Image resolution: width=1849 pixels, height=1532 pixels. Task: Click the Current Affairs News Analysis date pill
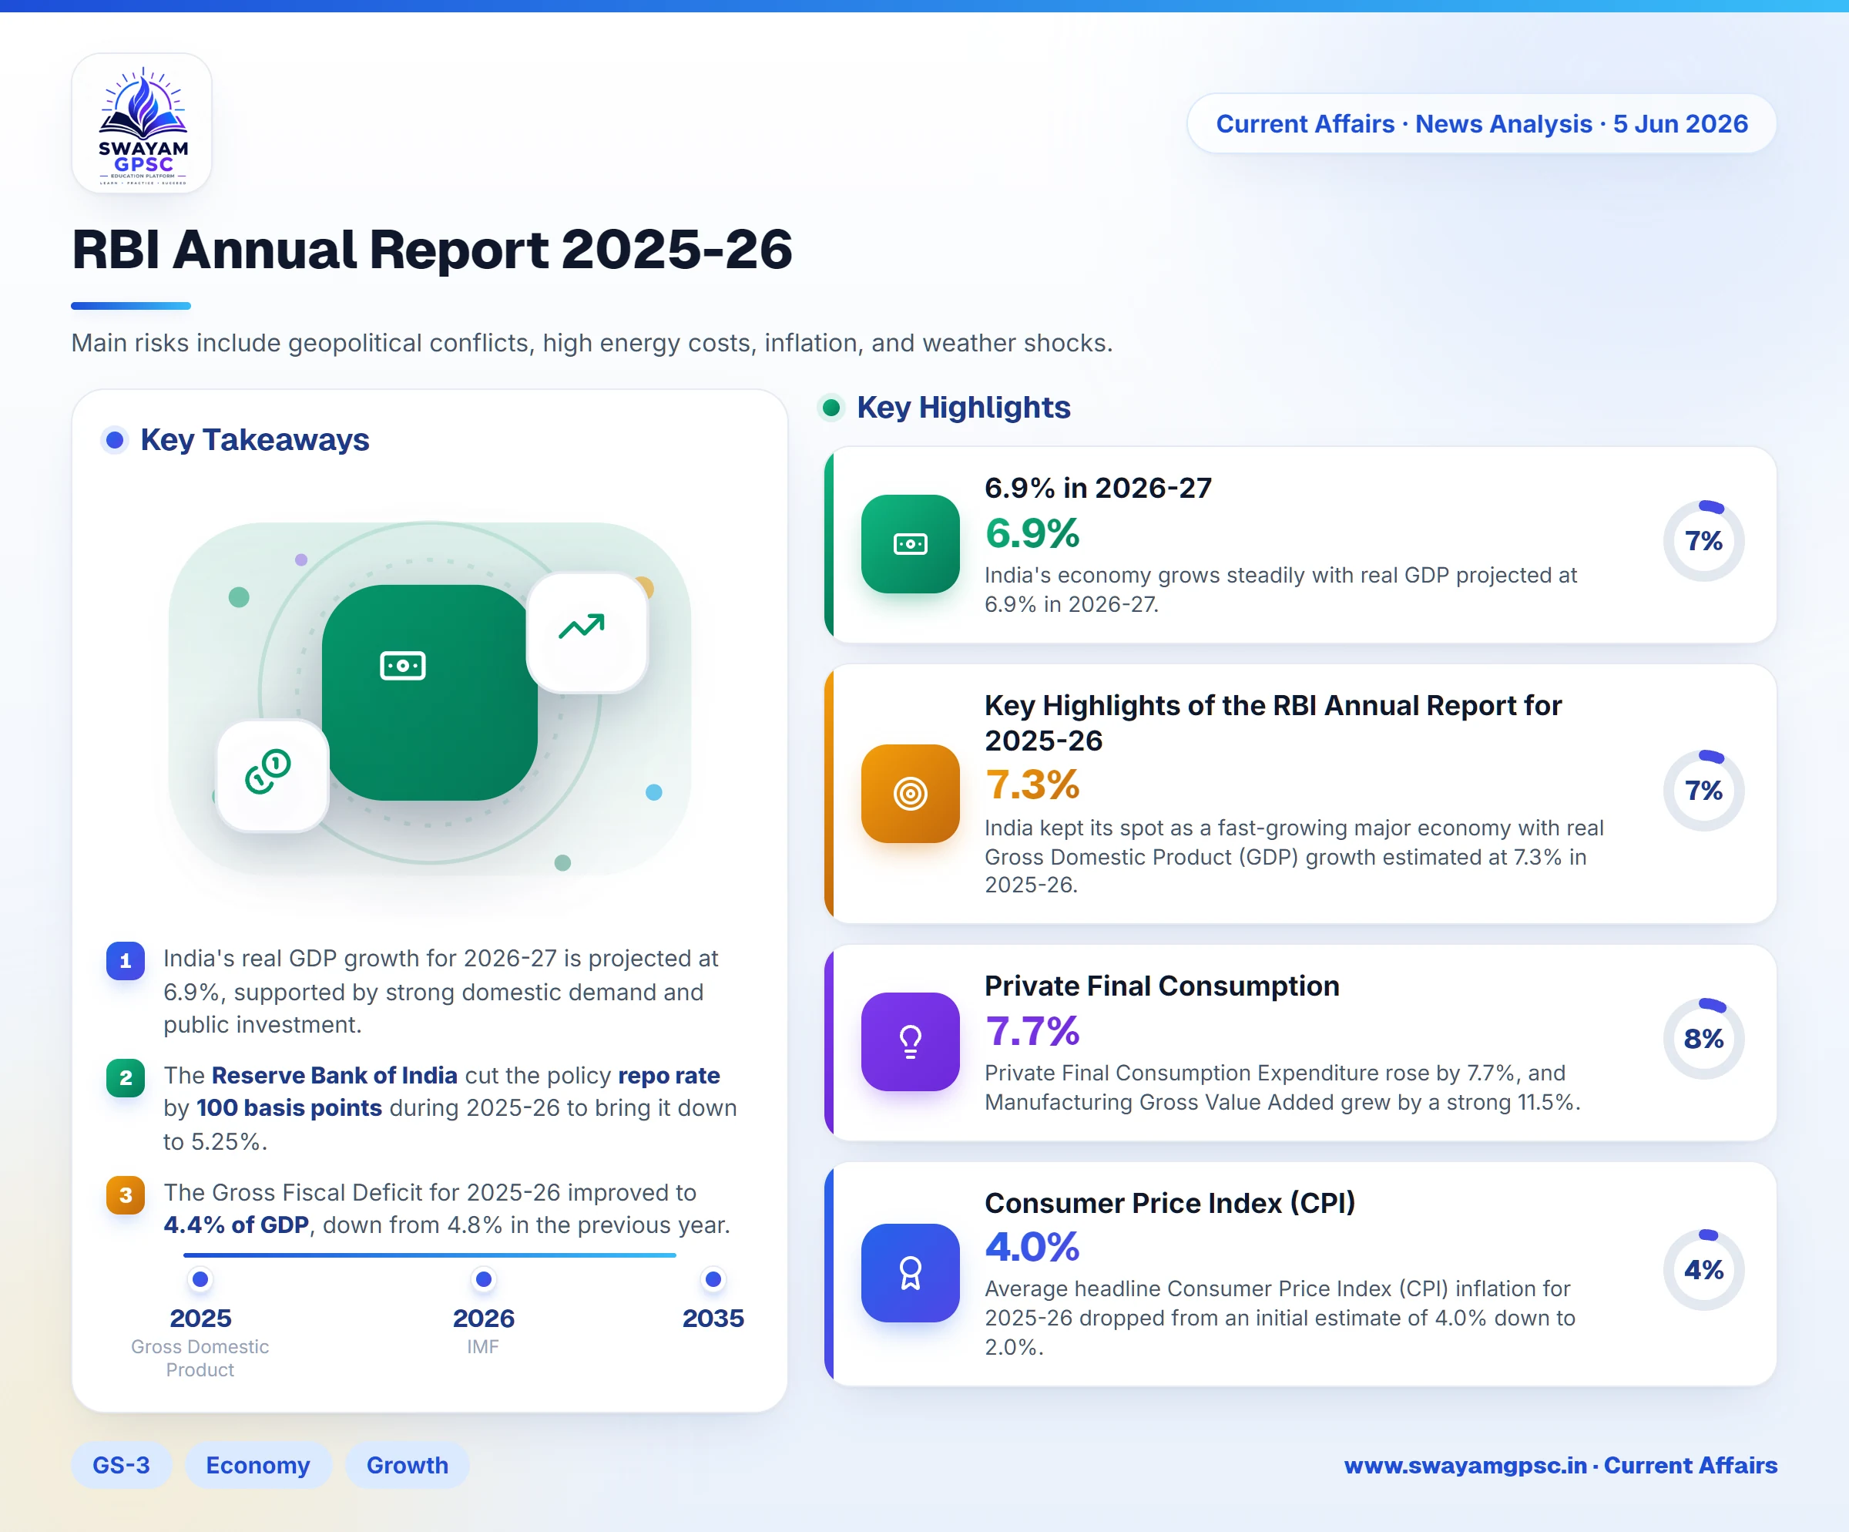1482,124
